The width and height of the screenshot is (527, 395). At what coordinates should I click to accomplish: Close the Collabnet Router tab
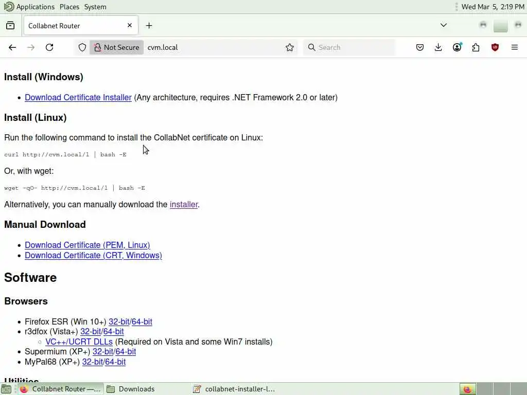tap(130, 26)
